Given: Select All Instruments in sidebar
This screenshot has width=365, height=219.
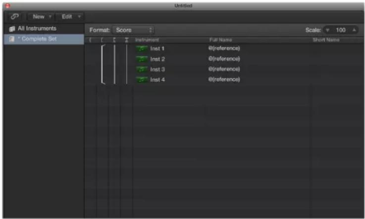Looking at the screenshot, I should (37, 29).
